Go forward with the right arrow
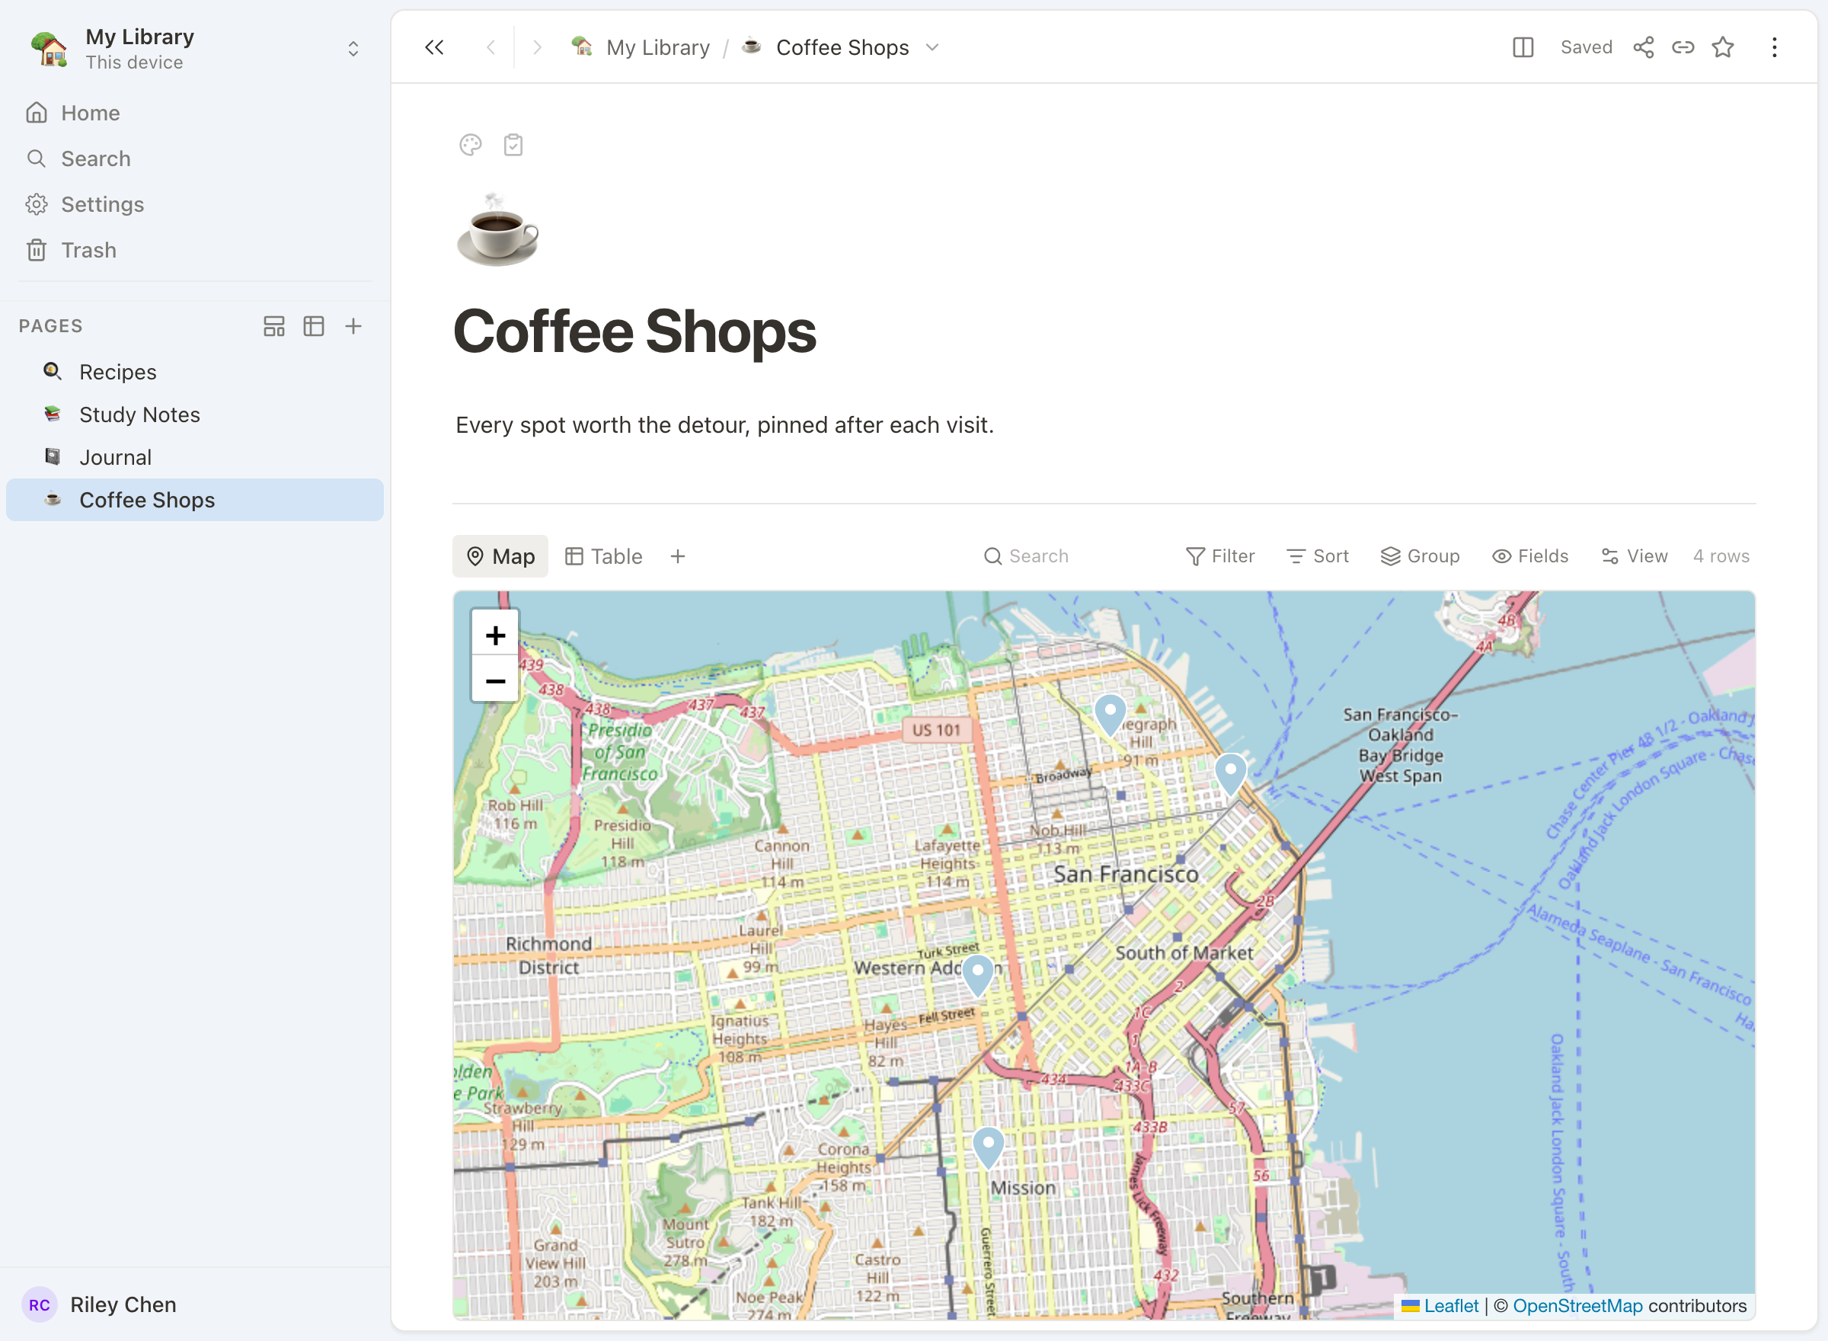This screenshot has width=1828, height=1341. [x=536, y=47]
